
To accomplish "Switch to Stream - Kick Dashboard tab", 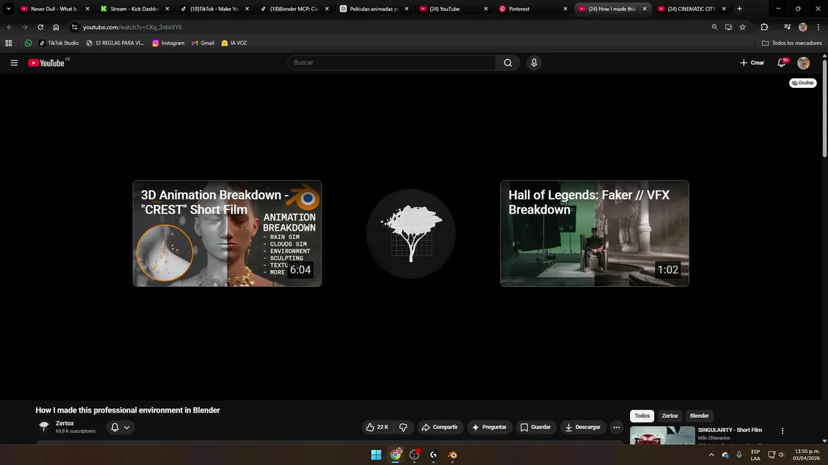I will [135, 9].
